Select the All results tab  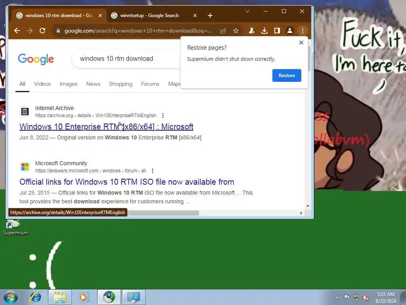click(22, 84)
